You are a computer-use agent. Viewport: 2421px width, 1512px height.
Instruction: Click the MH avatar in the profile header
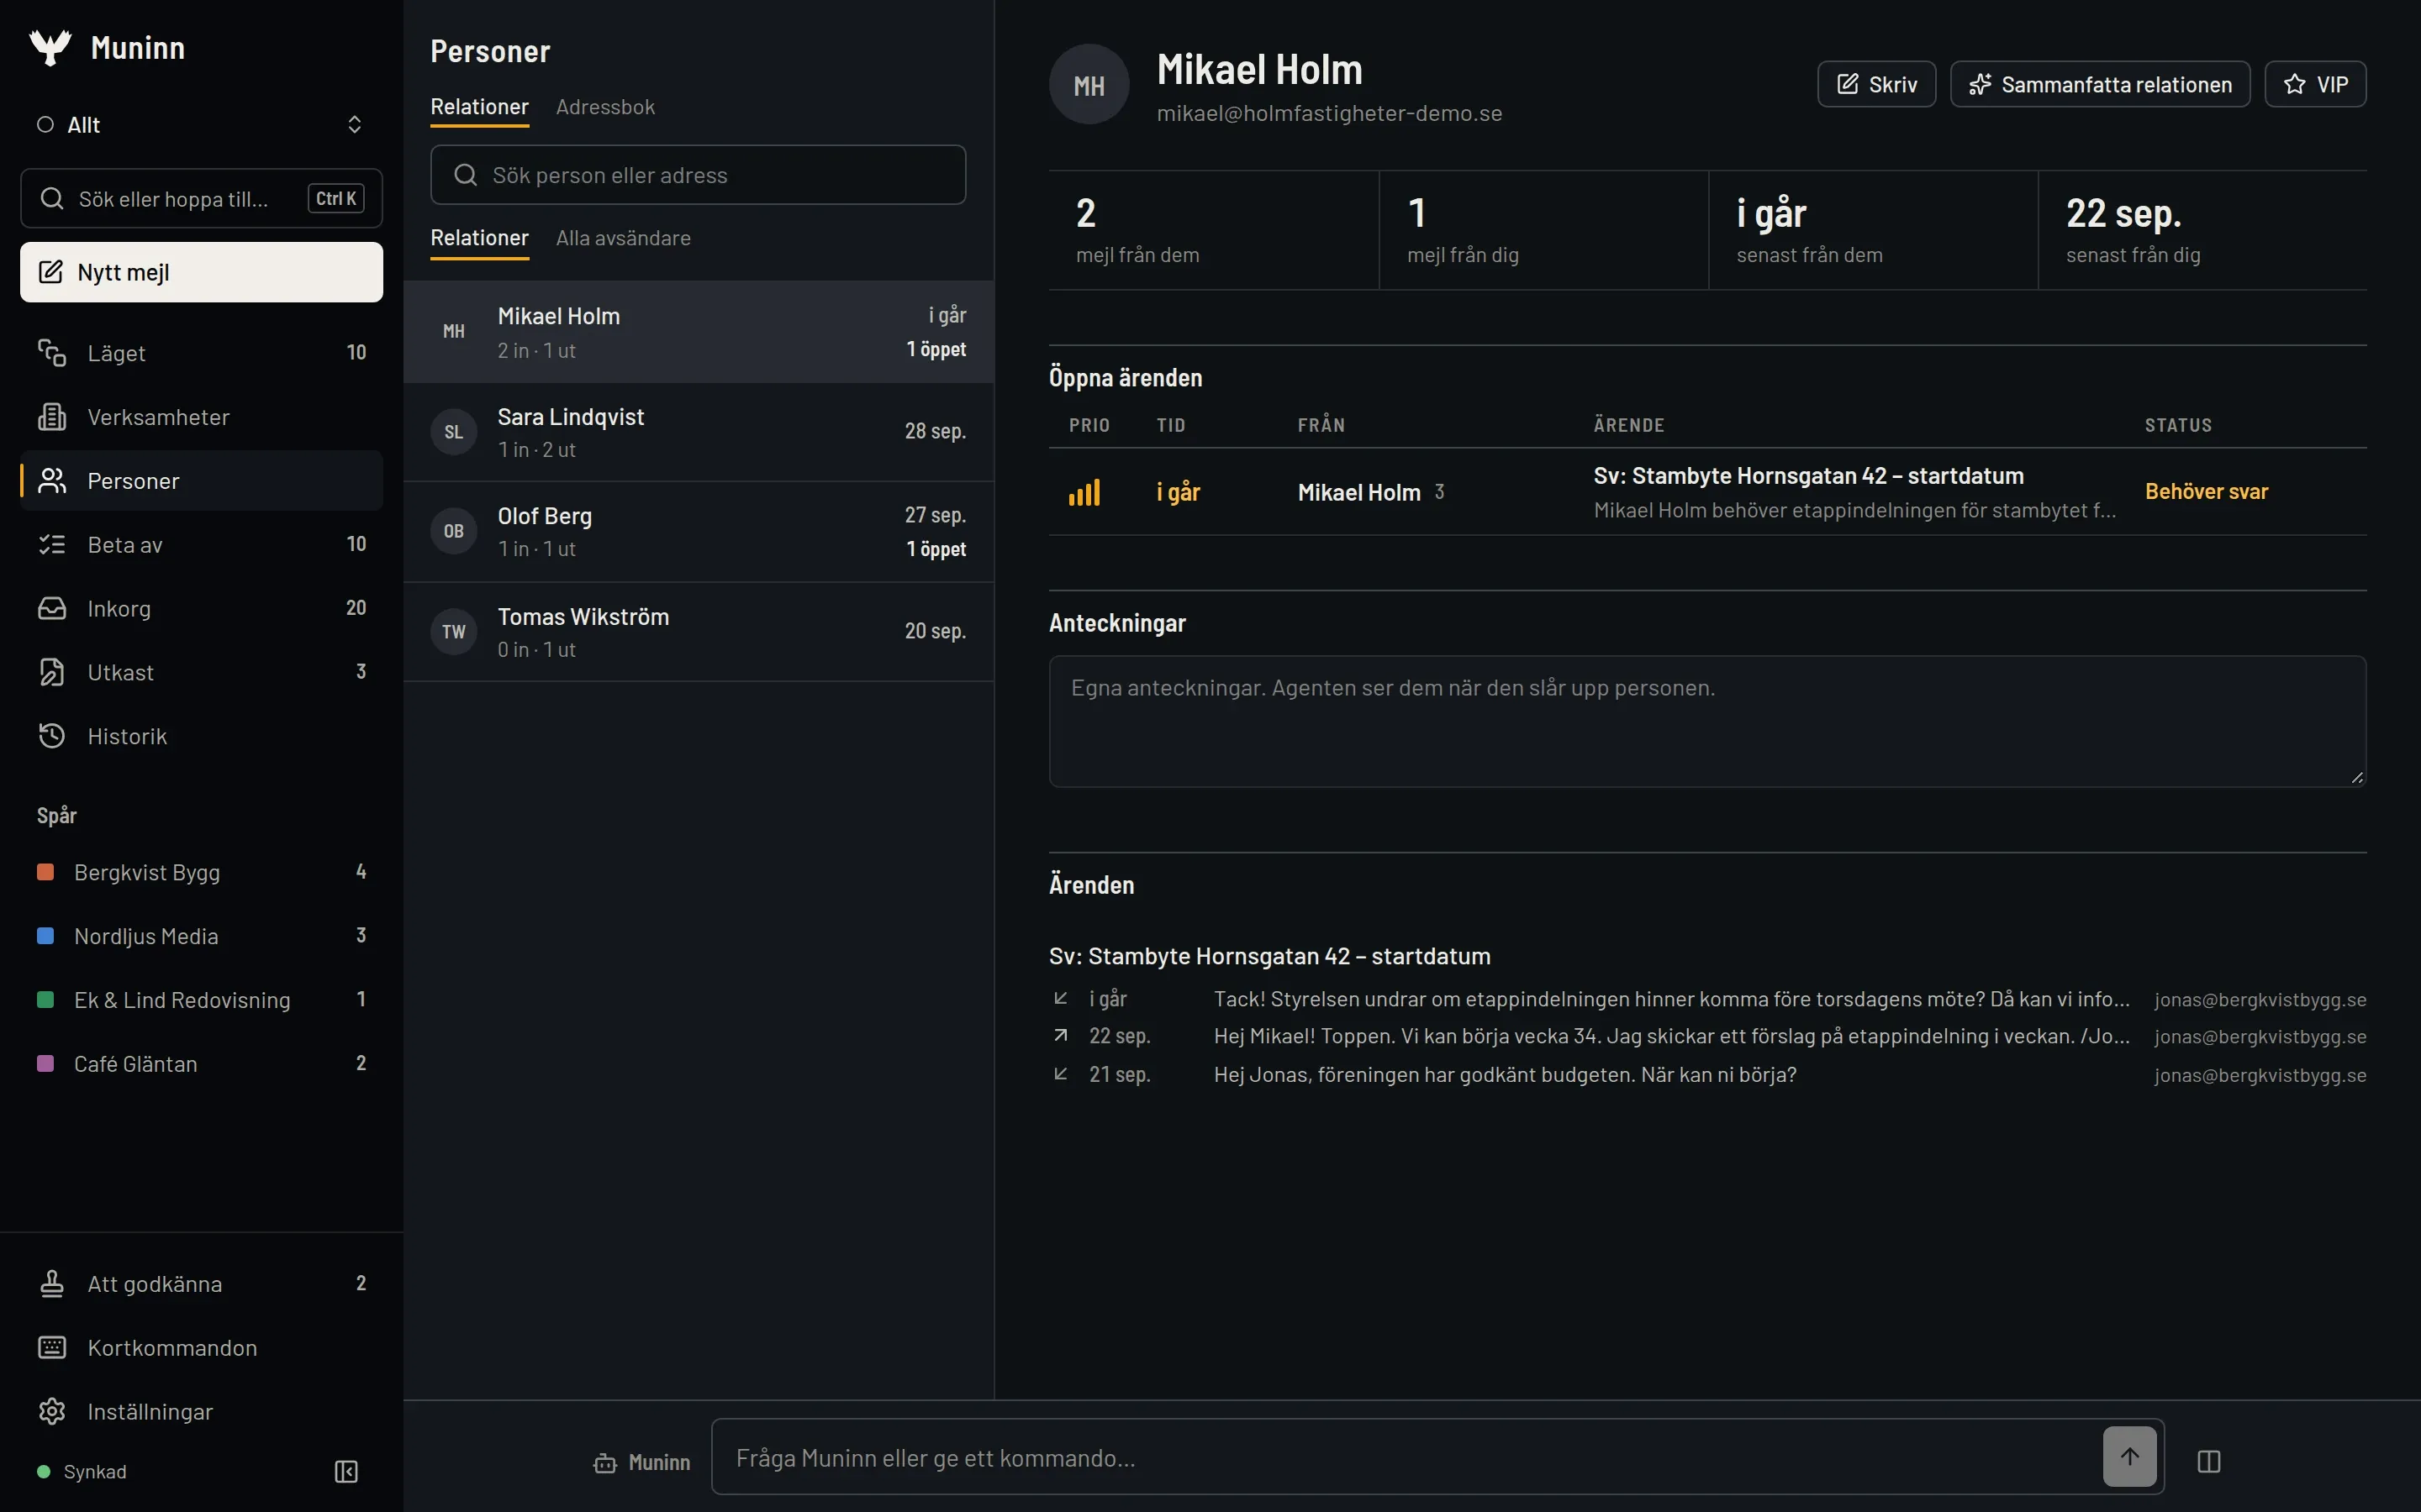tap(1089, 85)
